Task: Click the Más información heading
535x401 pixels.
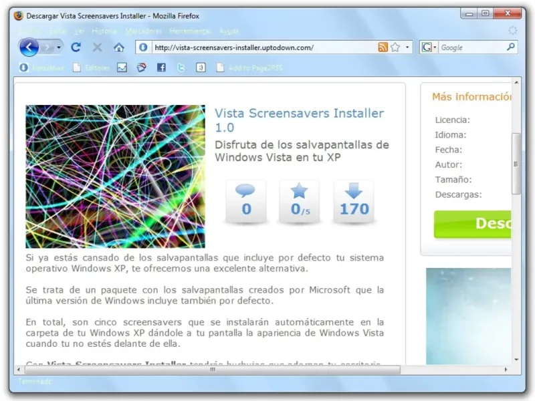Action: click(x=471, y=97)
